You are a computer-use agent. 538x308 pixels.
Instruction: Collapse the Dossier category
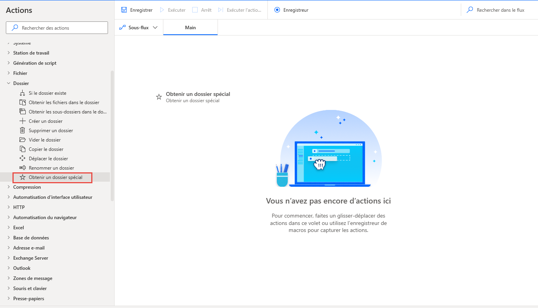[9, 83]
